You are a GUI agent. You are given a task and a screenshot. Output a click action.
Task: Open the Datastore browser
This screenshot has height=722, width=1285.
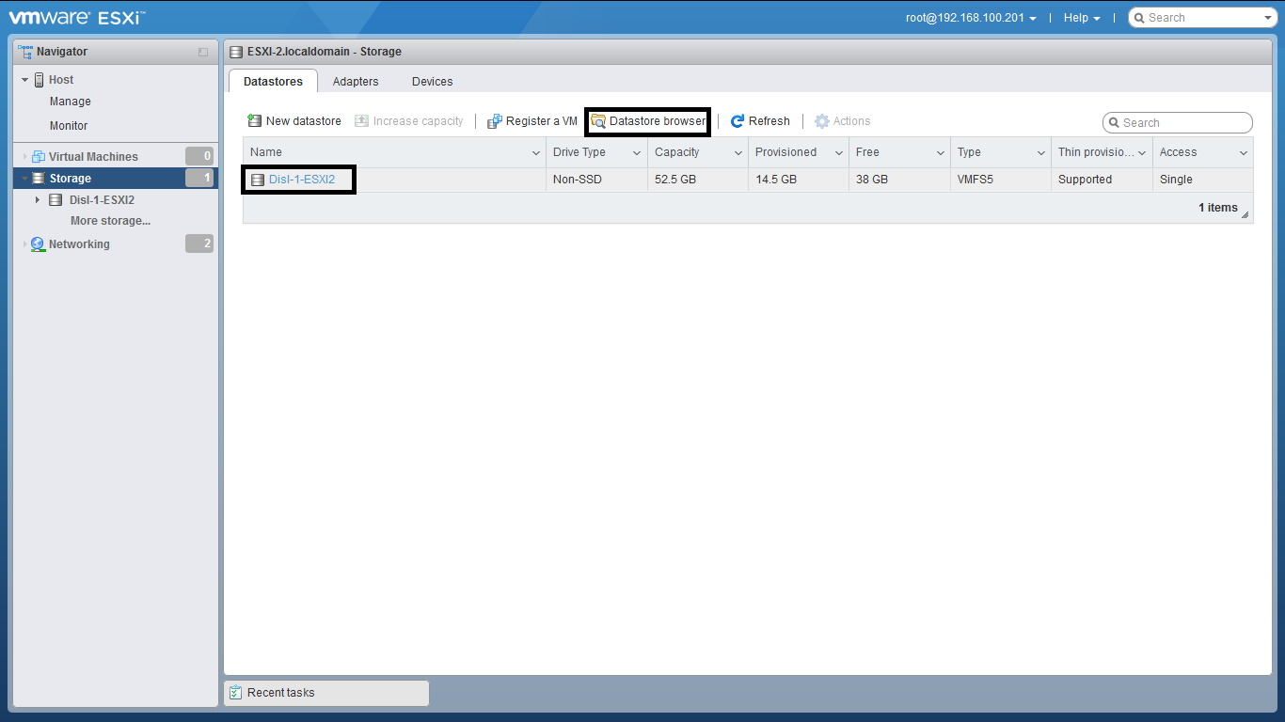(x=648, y=121)
